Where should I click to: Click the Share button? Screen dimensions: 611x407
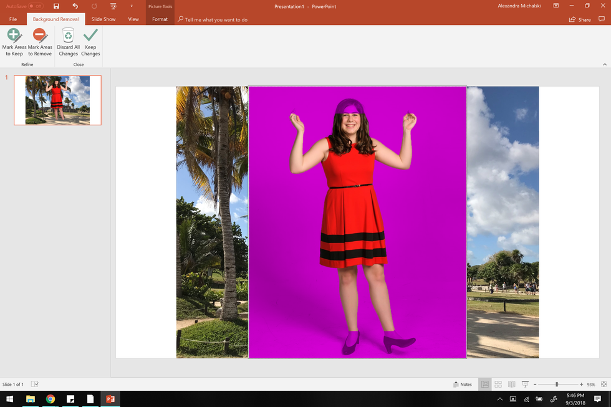(580, 19)
